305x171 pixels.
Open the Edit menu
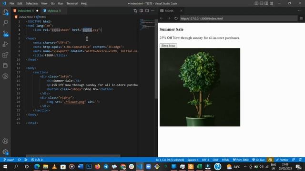(x=20, y=3)
